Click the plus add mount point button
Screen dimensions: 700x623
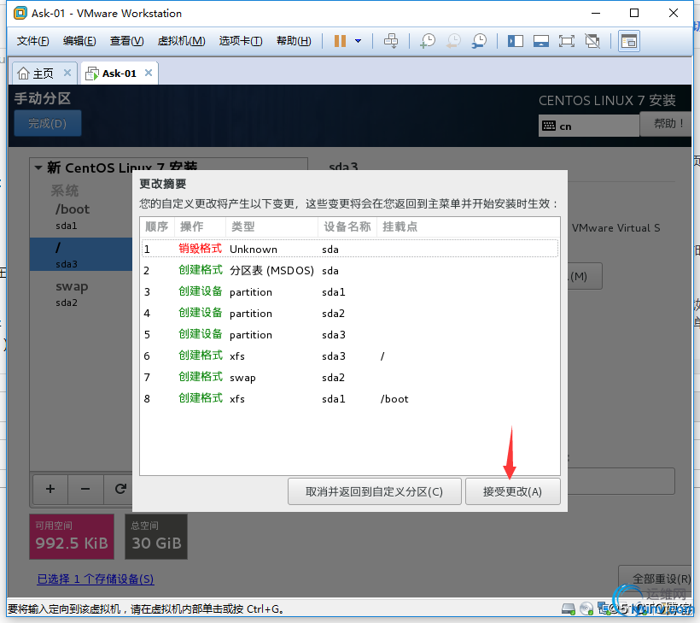[50, 489]
